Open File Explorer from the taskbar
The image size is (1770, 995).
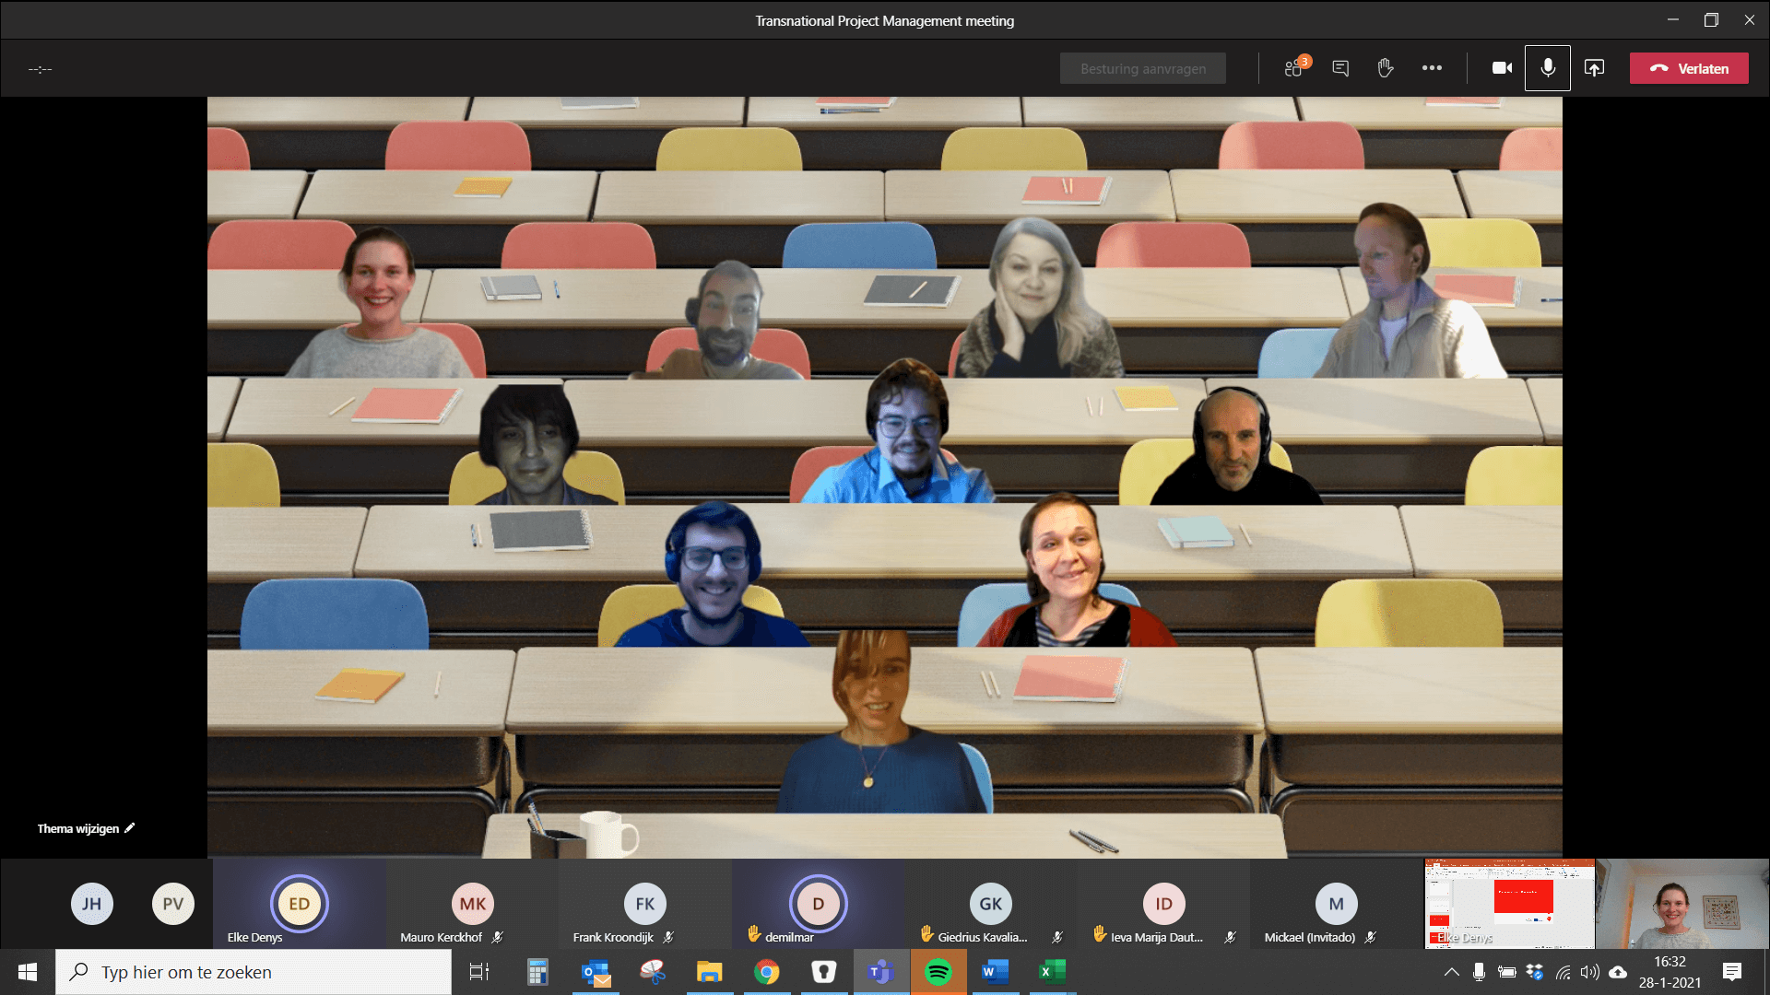(x=709, y=972)
